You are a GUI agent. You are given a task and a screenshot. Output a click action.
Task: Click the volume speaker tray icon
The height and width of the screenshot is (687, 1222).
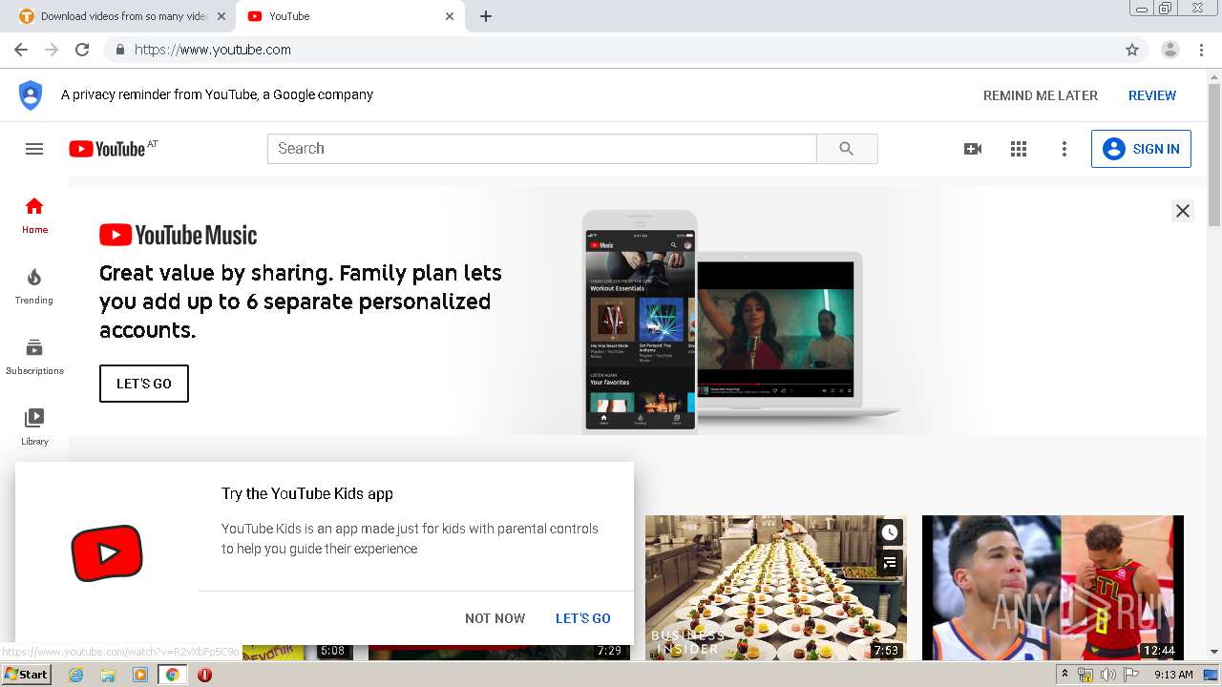1107,675
